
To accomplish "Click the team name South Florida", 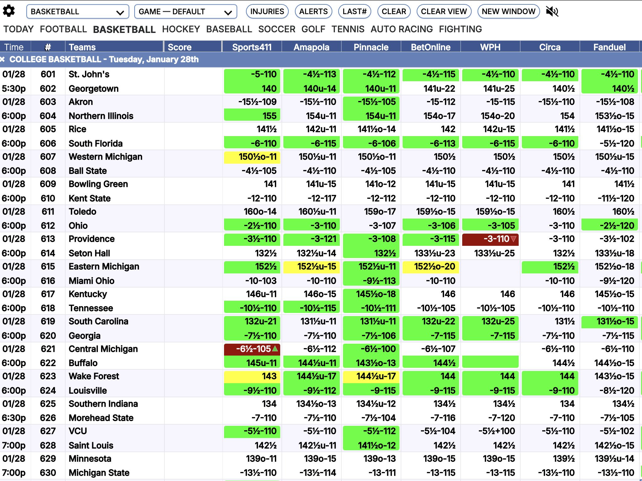I will 96,144.
